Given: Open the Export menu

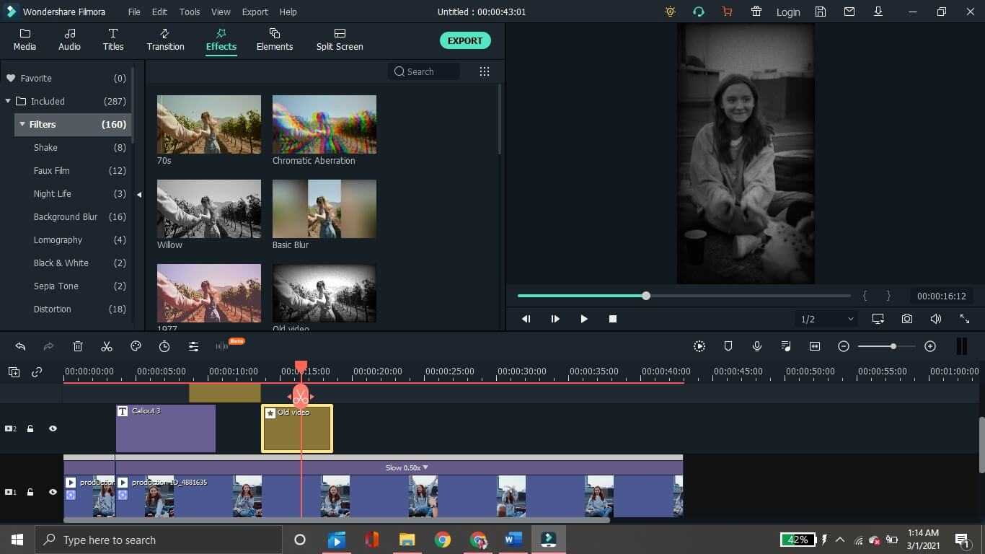Looking at the screenshot, I should (255, 12).
